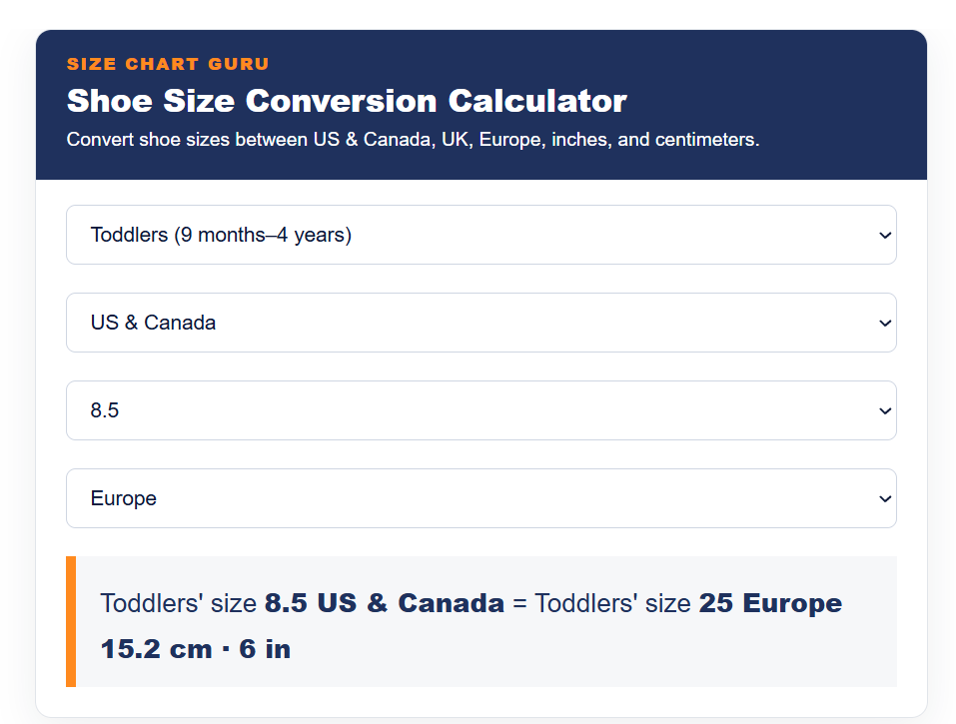Open the 8.5 size value dropdown

point(481,410)
